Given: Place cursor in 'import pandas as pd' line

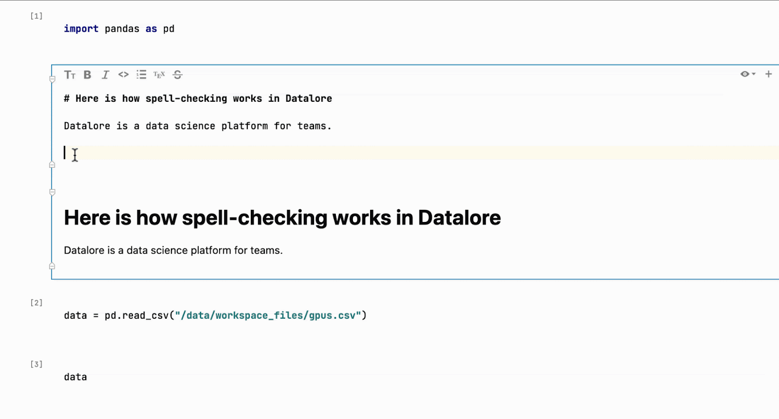Looking at the screenshot, I should 119,29.
